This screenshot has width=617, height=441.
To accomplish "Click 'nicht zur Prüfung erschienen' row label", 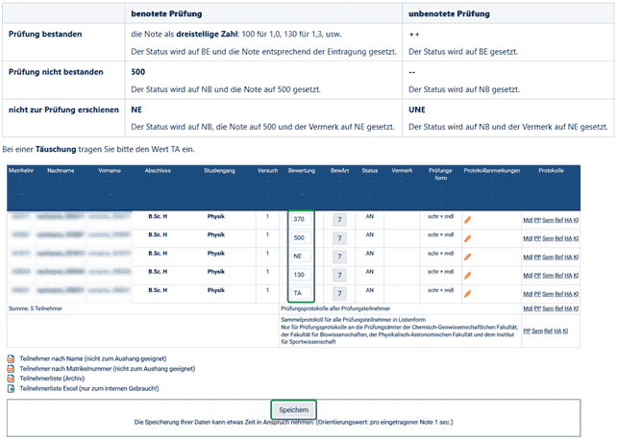I will [x=63, y=110].
